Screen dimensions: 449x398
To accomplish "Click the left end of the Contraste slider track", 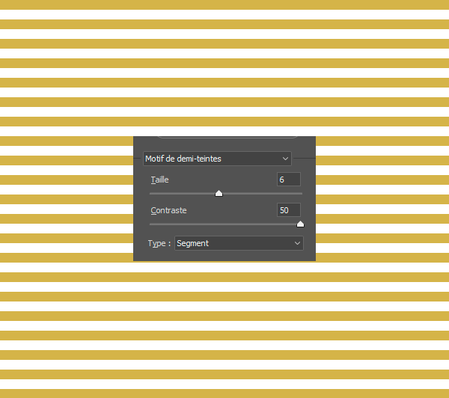I will click(x=152, y=224).
